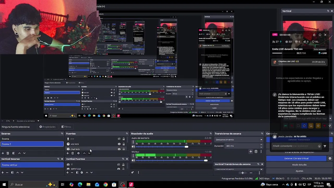Open comment filter arrow in TikTok overlay
334x188 pixels.
(x=325, y=146)
